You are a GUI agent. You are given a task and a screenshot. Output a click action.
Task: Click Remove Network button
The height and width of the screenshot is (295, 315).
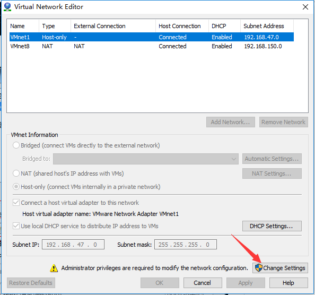point(284,122)
